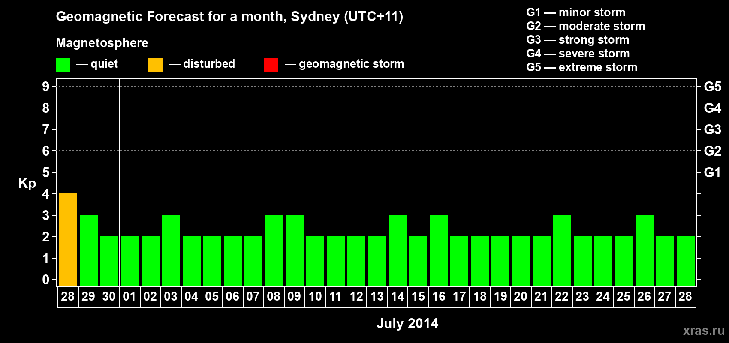
Task: Select the bar above day 08
Action: coord(274,250)
